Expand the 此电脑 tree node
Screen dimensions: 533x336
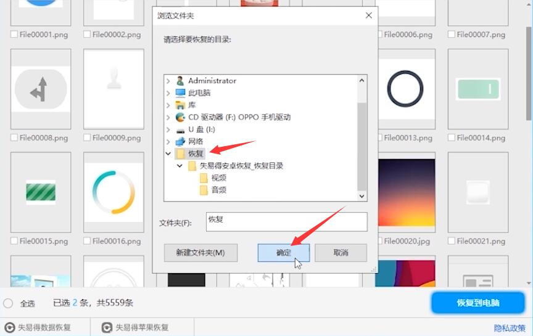pyautogui.click(x=168, y=92)
